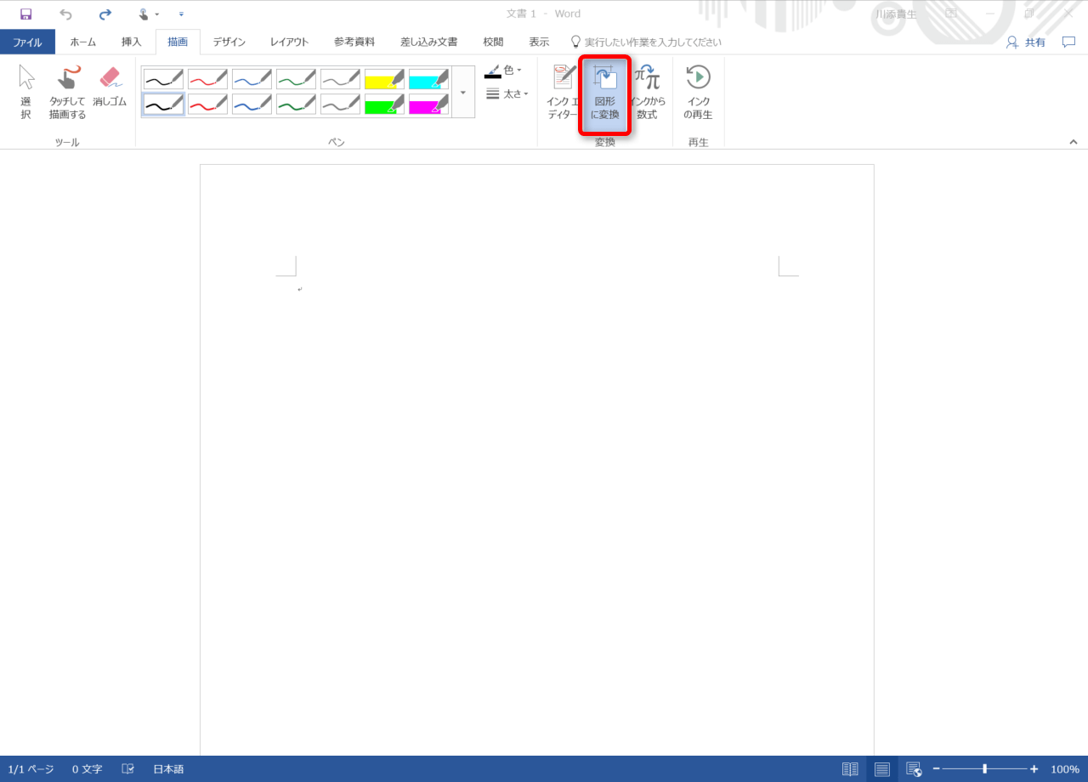This screenshot has width=1088, height=782.
Task: Undo the last action
Action: [x=66, y=14]
